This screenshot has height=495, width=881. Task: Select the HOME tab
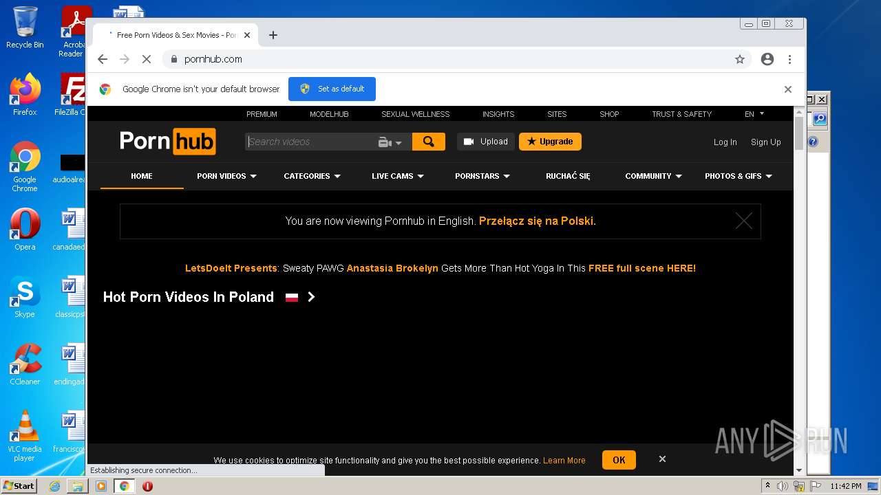(x=142, y=176)
